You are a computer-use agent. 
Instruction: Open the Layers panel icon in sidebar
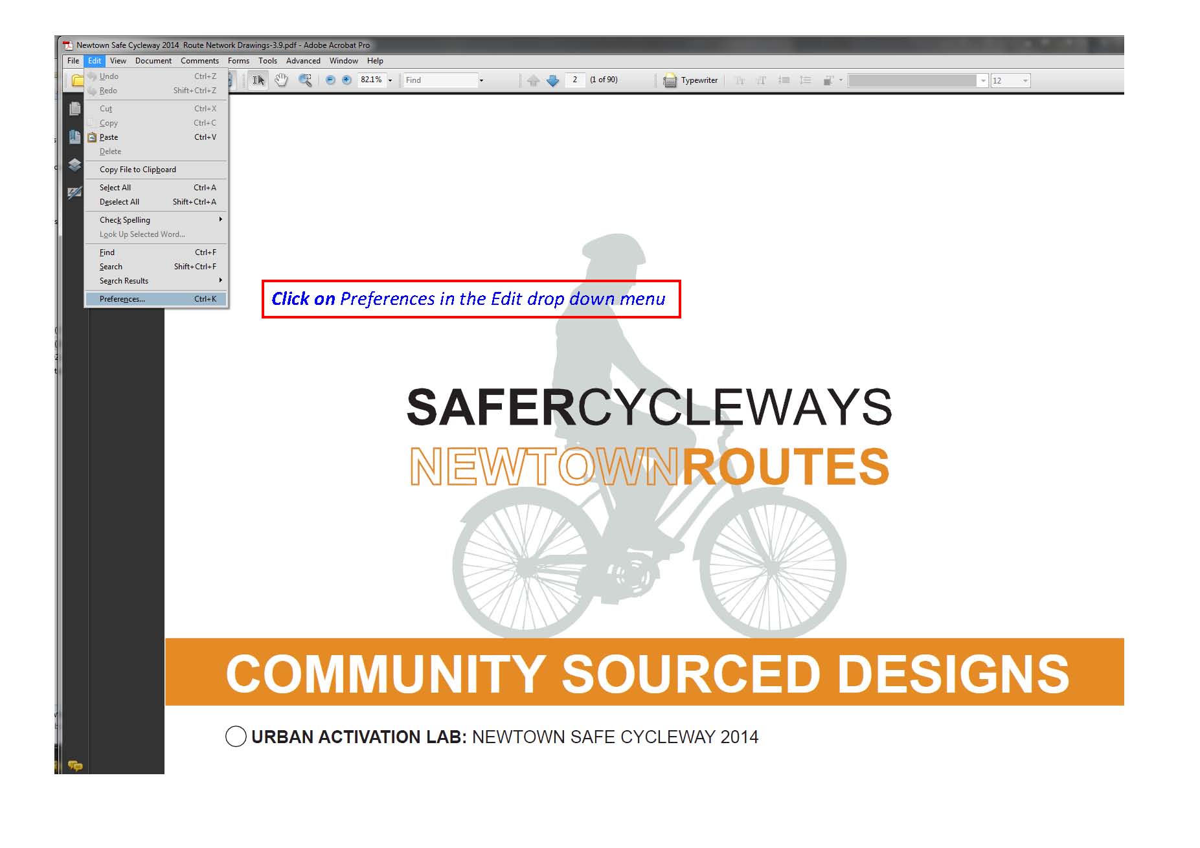[75, 165]
